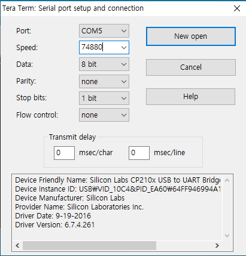Click the Flow control: label
246x256 pixels.
[37, 115]
